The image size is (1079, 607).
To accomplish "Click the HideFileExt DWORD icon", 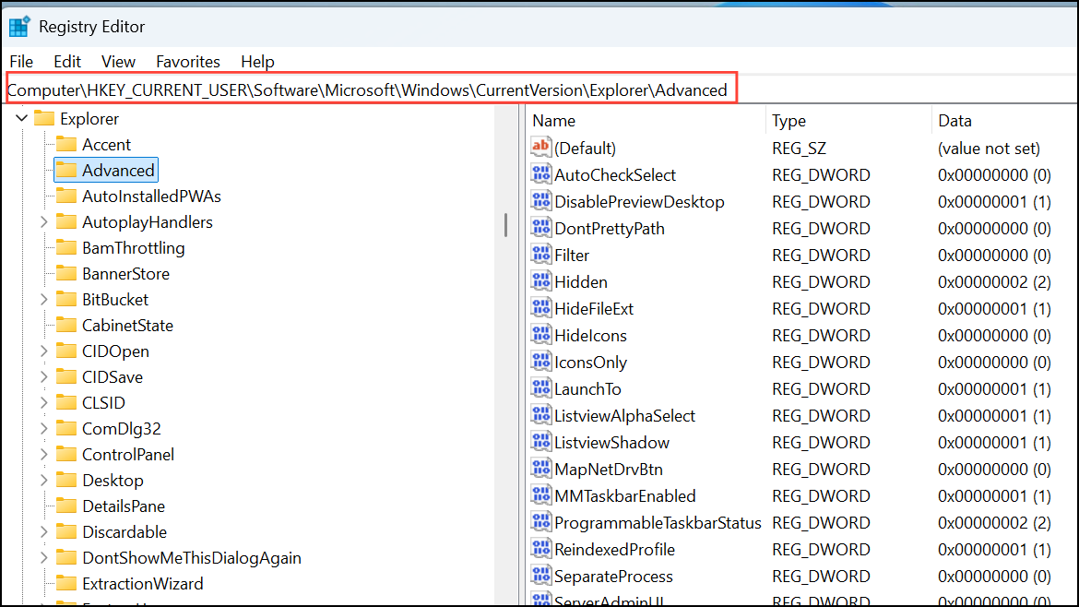I will pos(540,308).
